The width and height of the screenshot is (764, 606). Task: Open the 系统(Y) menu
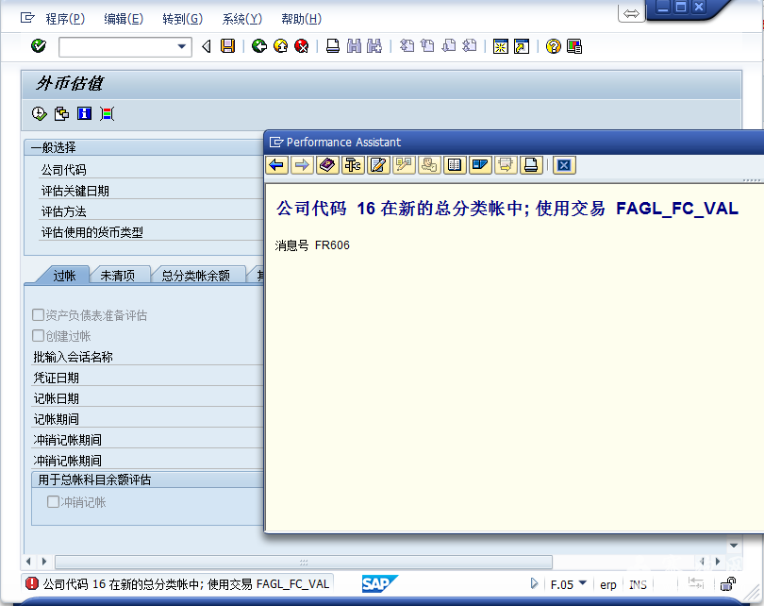(x=241, y=19)
